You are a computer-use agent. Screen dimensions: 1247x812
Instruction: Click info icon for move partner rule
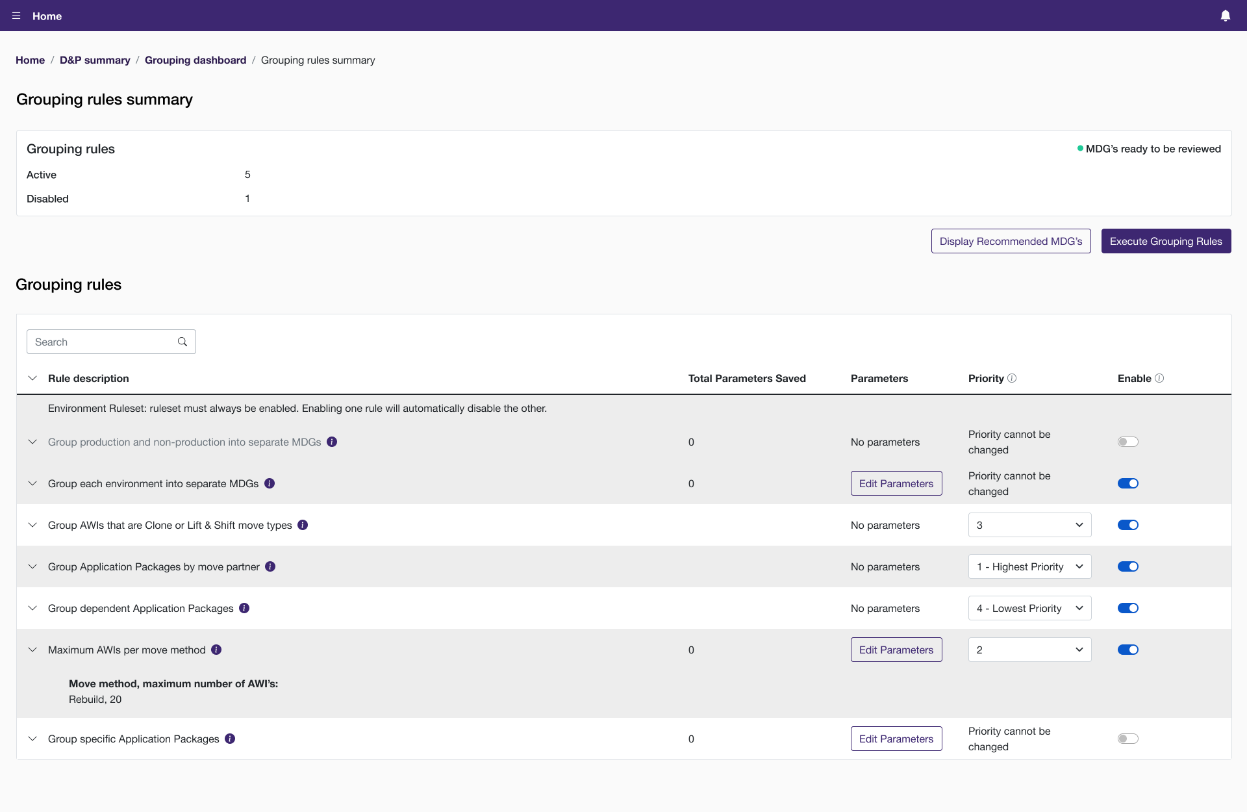click(x=270, y=566)
